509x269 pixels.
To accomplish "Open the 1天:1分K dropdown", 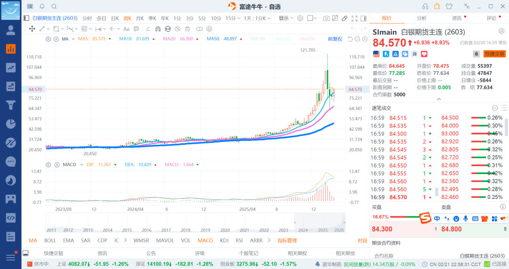I will [257, 18].
